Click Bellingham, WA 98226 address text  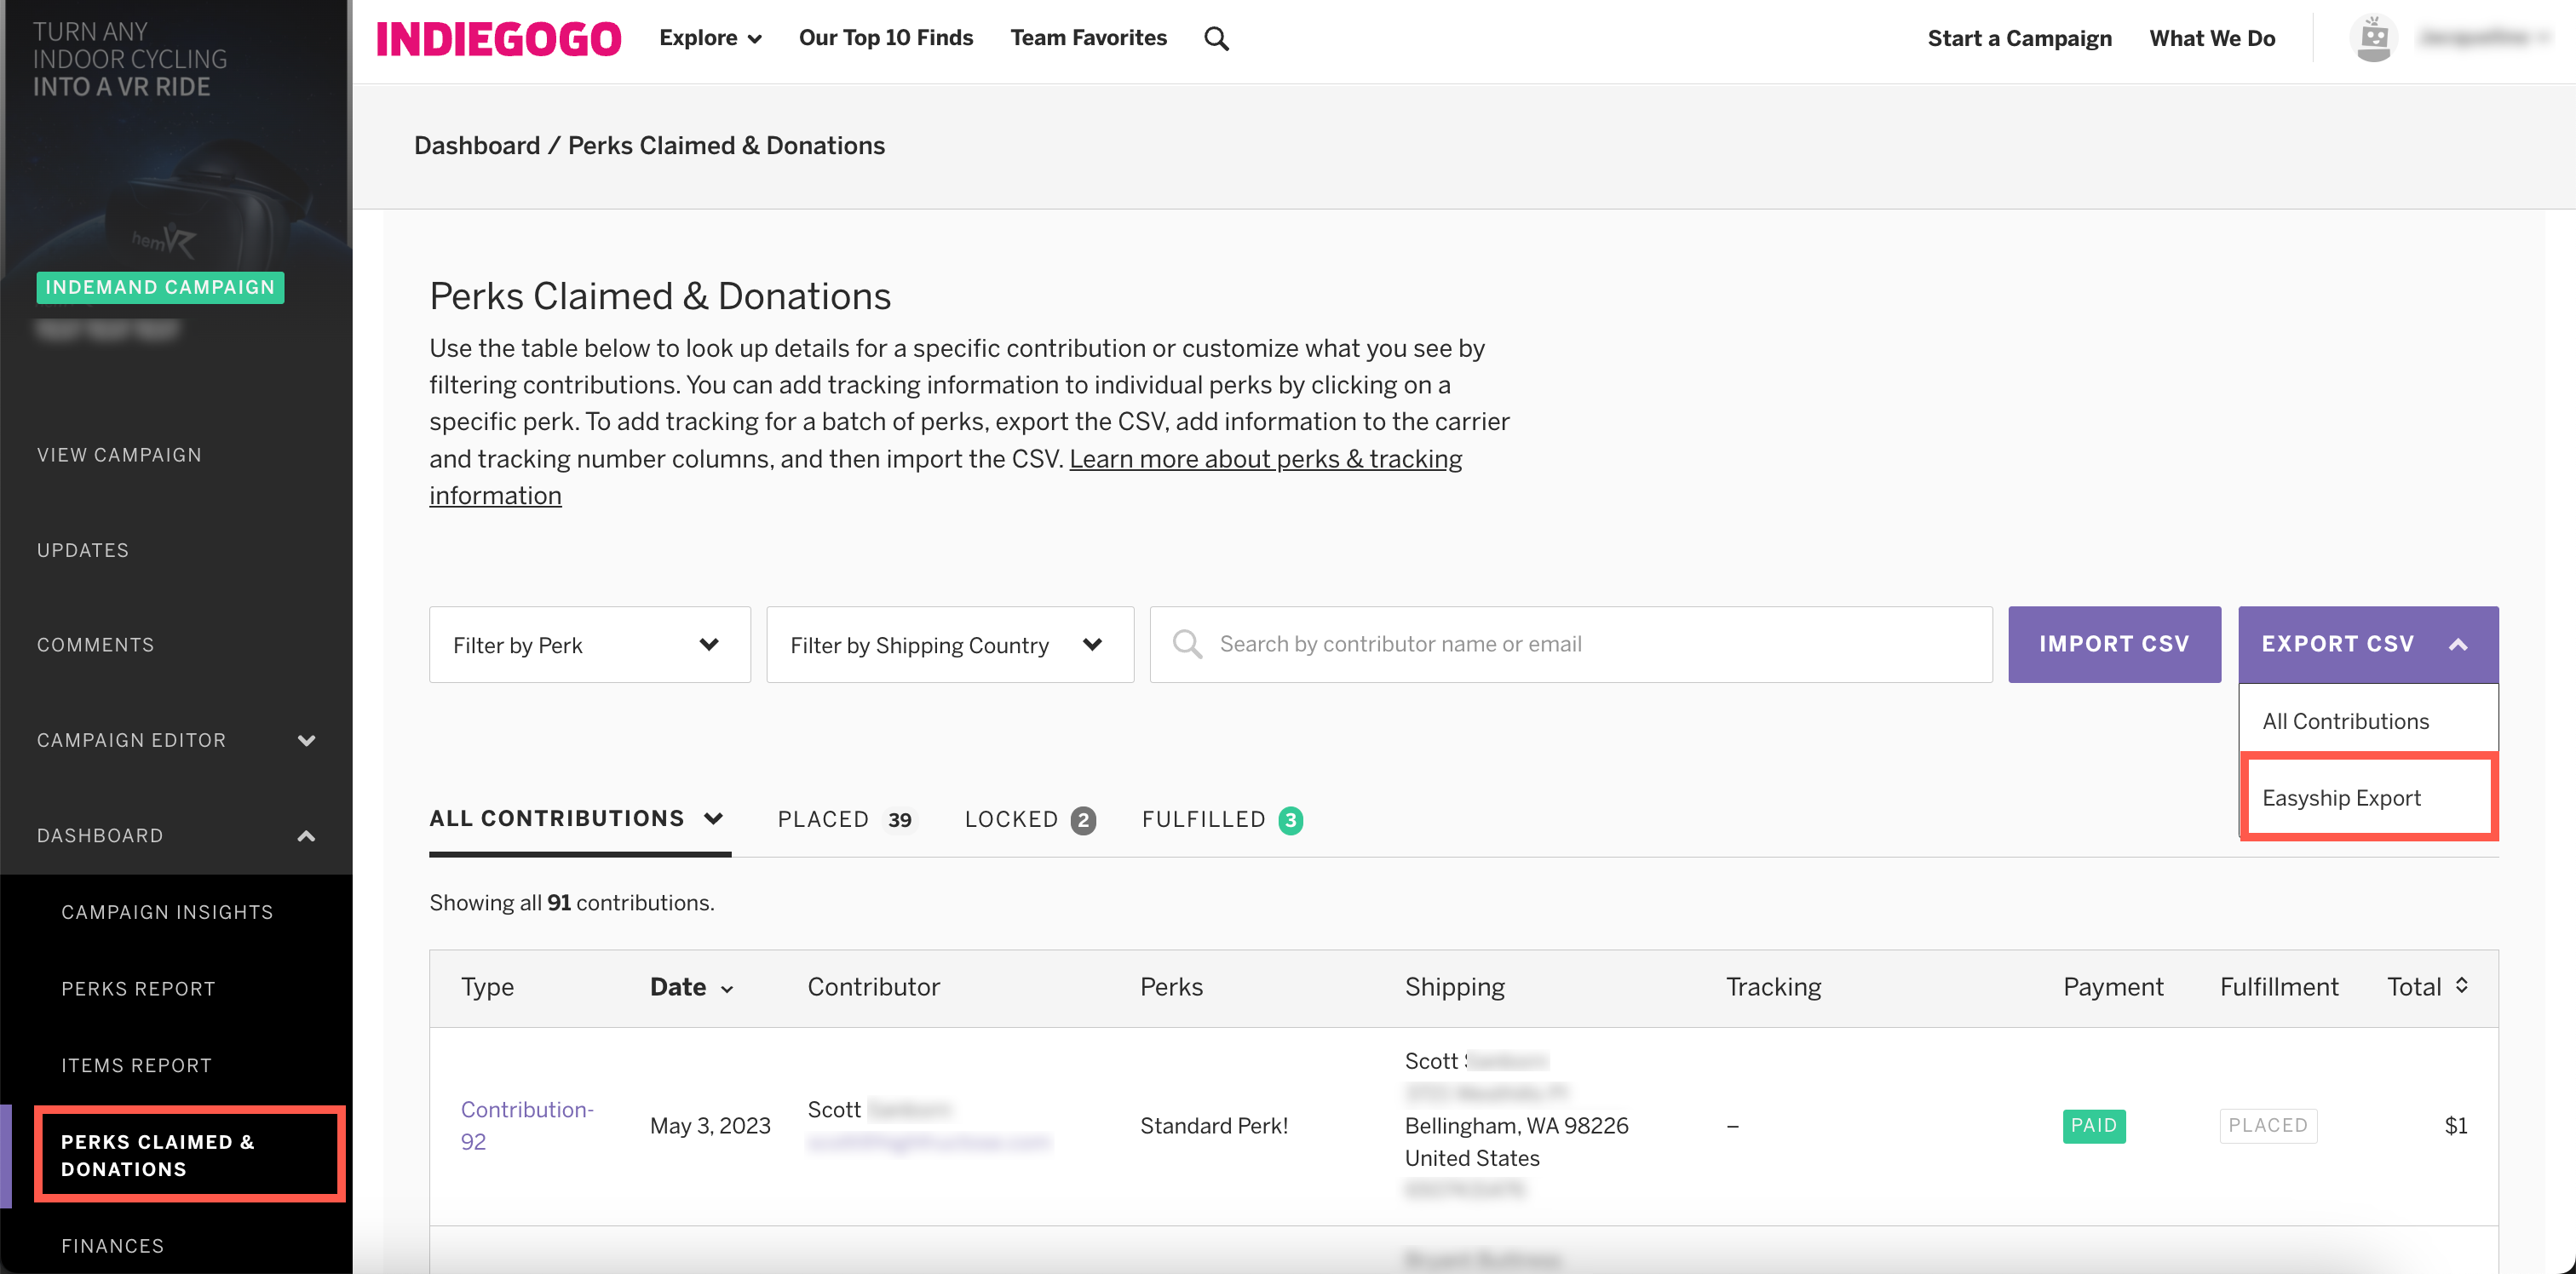click(1516, 1126)
